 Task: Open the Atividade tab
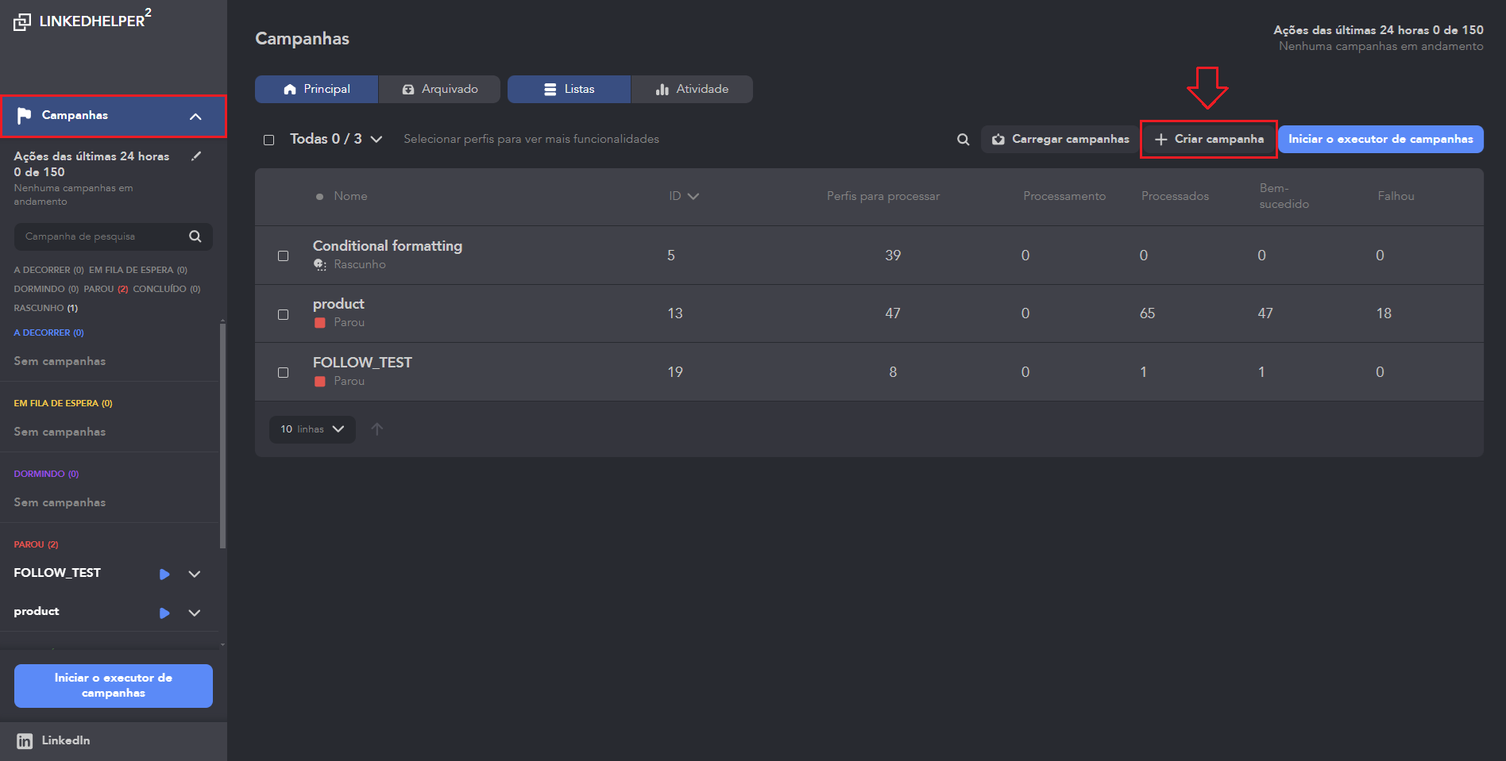tap(692, 90)
